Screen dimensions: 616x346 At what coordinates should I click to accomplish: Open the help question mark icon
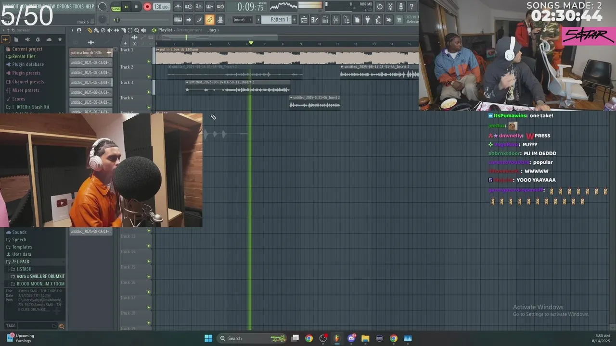[411, 7]
